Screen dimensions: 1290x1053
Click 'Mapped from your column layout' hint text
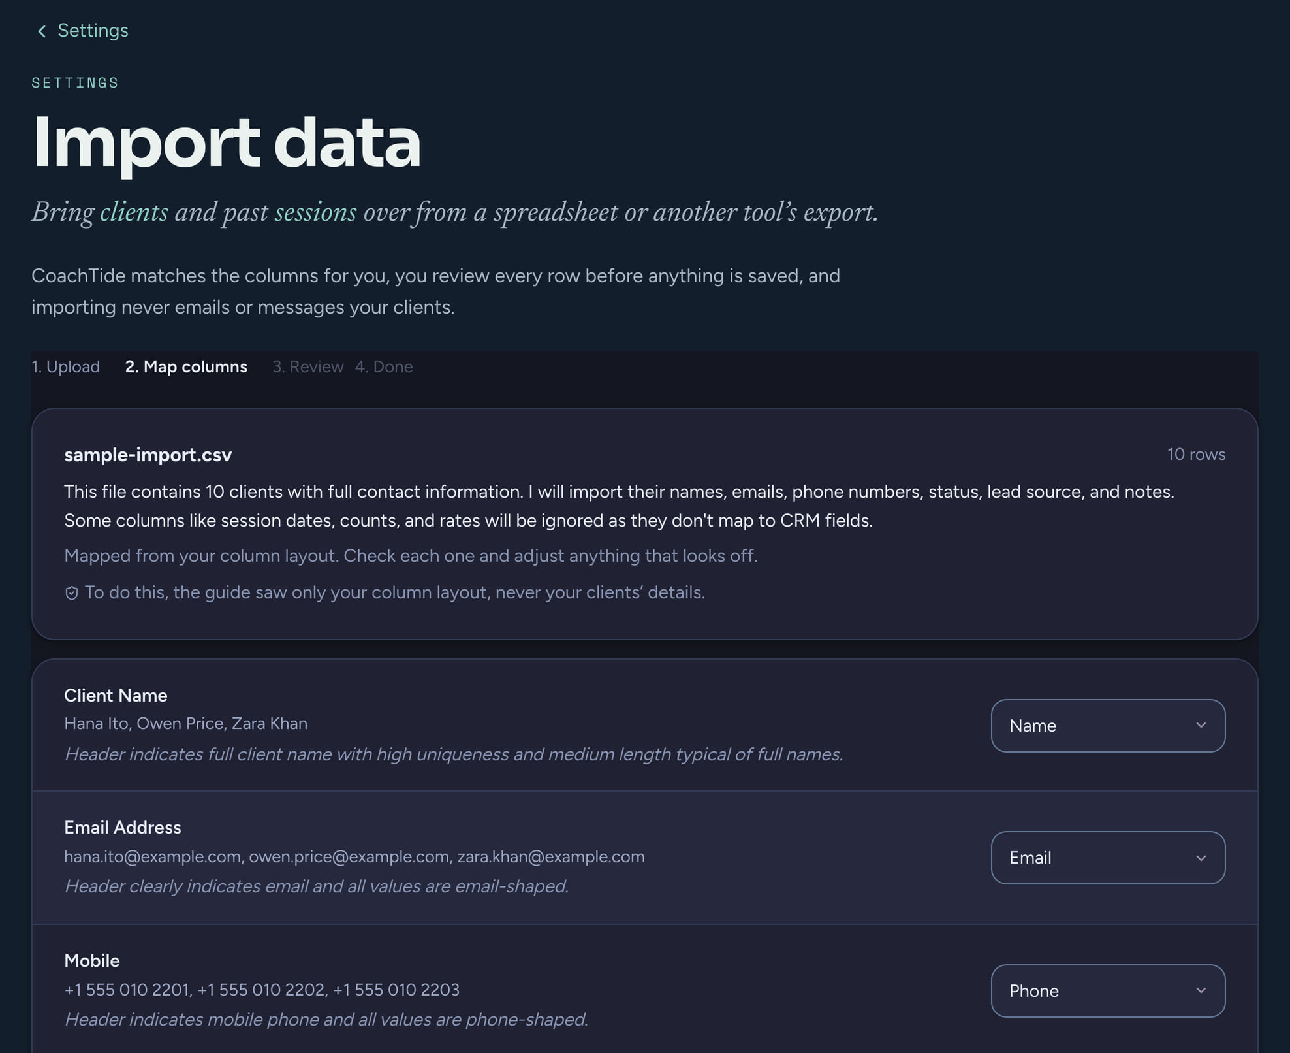click(x=411, y=556)
